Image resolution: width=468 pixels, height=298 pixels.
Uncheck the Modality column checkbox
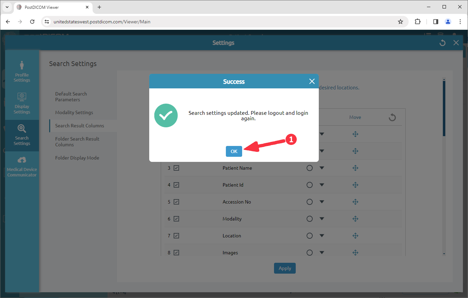(177, 218)
